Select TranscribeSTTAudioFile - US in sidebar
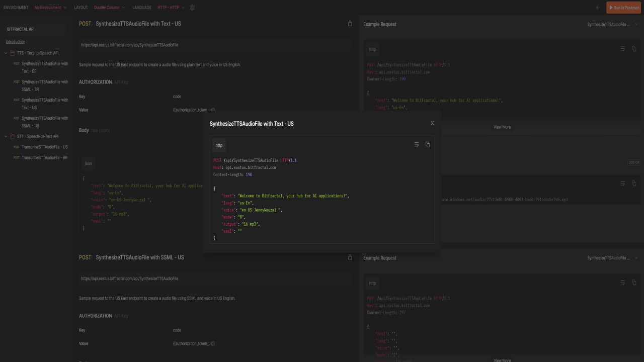The image size is (644, 362). pyautogui.click(x=44, y=147)
